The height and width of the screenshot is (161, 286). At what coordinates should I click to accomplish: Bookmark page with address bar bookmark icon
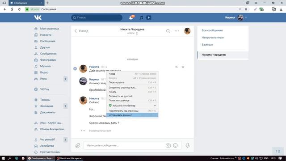click(x=246, y=9)
